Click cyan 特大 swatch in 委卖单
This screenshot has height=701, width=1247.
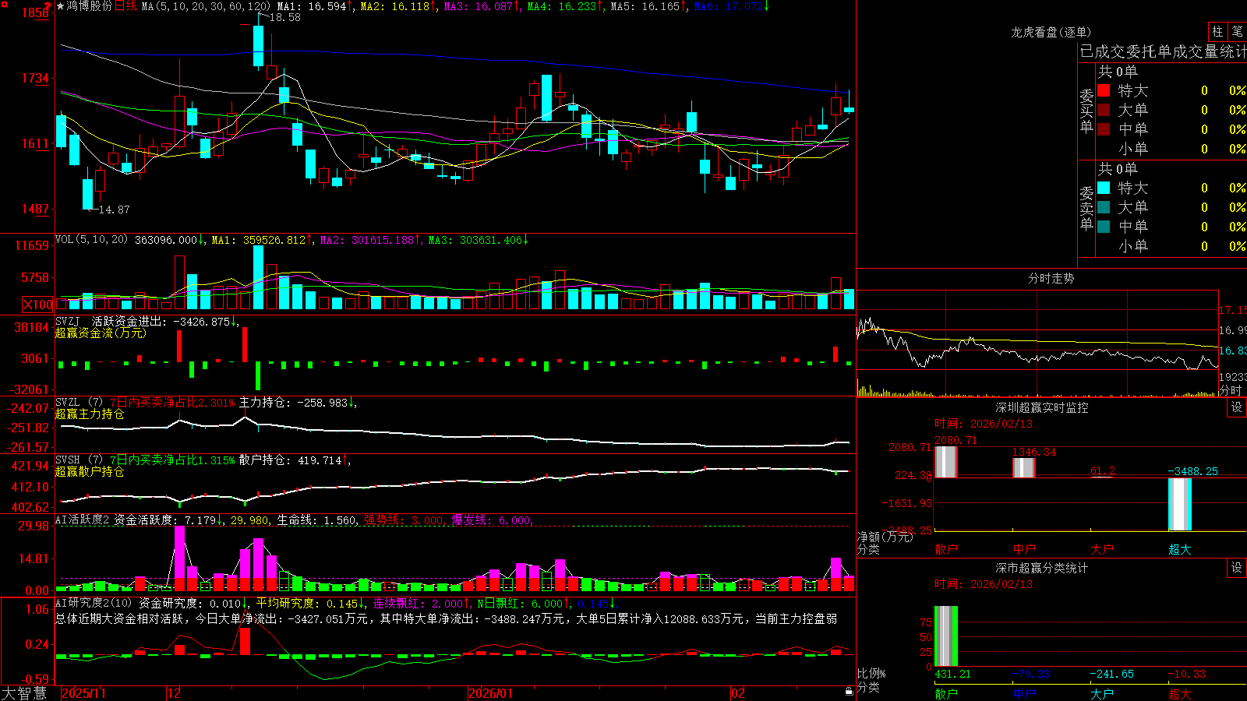pos(1104,188)
